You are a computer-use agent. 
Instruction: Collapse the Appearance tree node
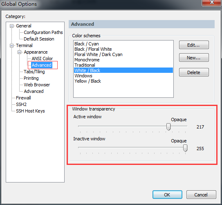tap(19, 52)
